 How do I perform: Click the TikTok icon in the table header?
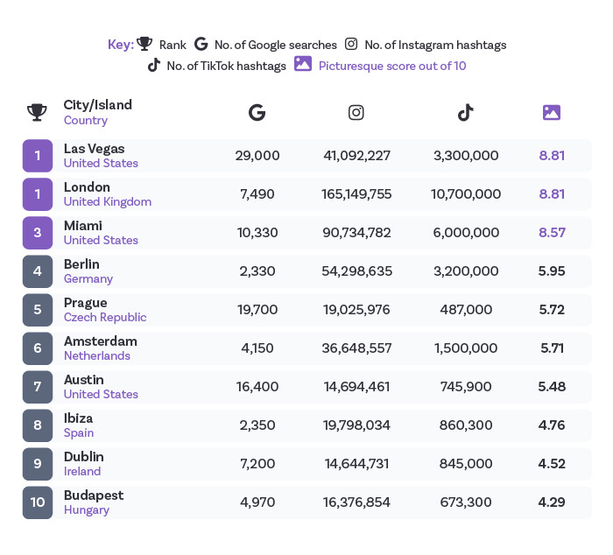tap(465, 112)
